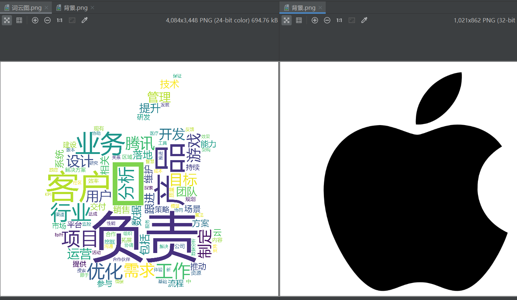
Task: Zoom in on the word cloud image
Action: click(35, 20)
